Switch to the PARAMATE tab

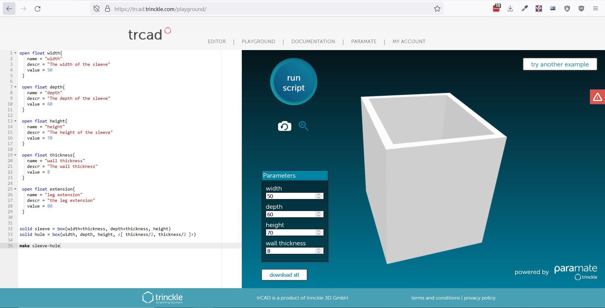point(363,41)
